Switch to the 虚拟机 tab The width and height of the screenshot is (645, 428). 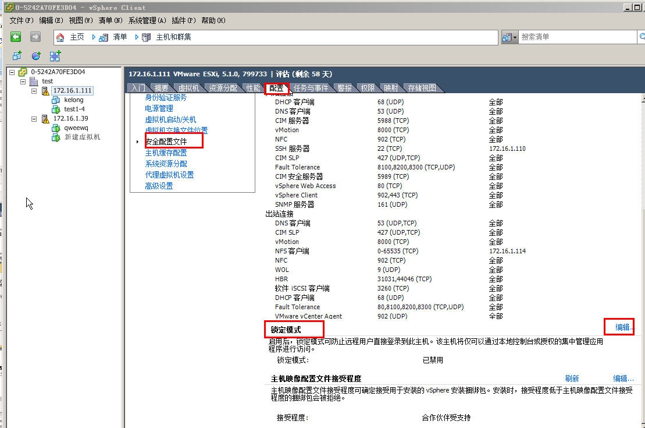[x=188, y=88]
